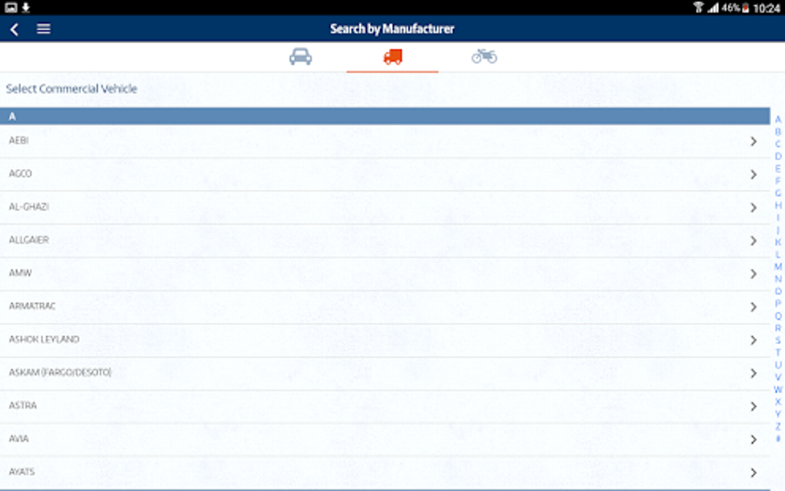Image resolution: width=785 pixels, height=491 pixels.
Task: Open the ALLGAIER row chevron
Action: coord(753,241)
